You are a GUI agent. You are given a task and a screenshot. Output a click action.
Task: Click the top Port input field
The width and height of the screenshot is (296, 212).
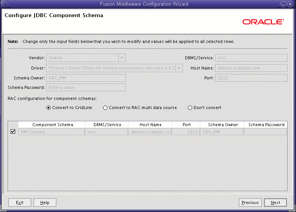point(251,78)
